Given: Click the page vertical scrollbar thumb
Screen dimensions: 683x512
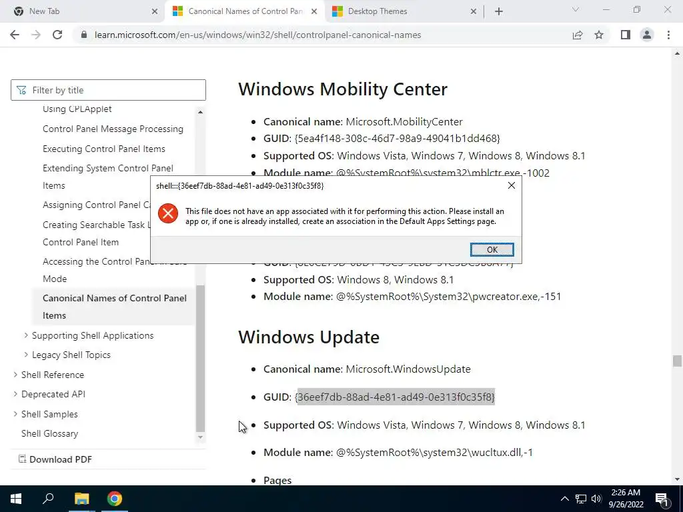Looking at the screenshot, I should point(677,361).
